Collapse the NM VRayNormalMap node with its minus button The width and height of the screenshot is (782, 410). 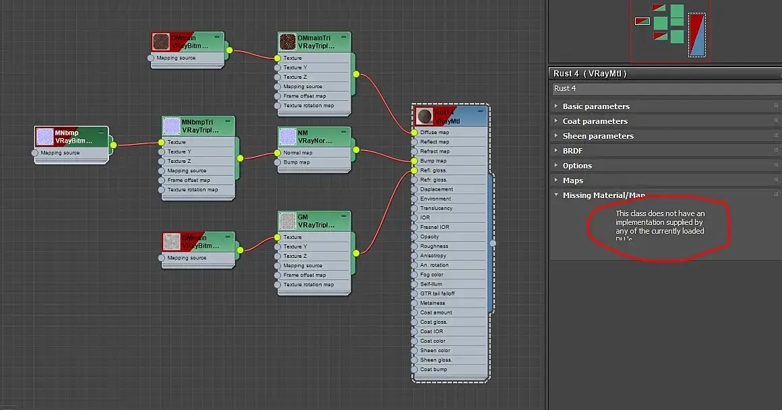click(344, 132)
